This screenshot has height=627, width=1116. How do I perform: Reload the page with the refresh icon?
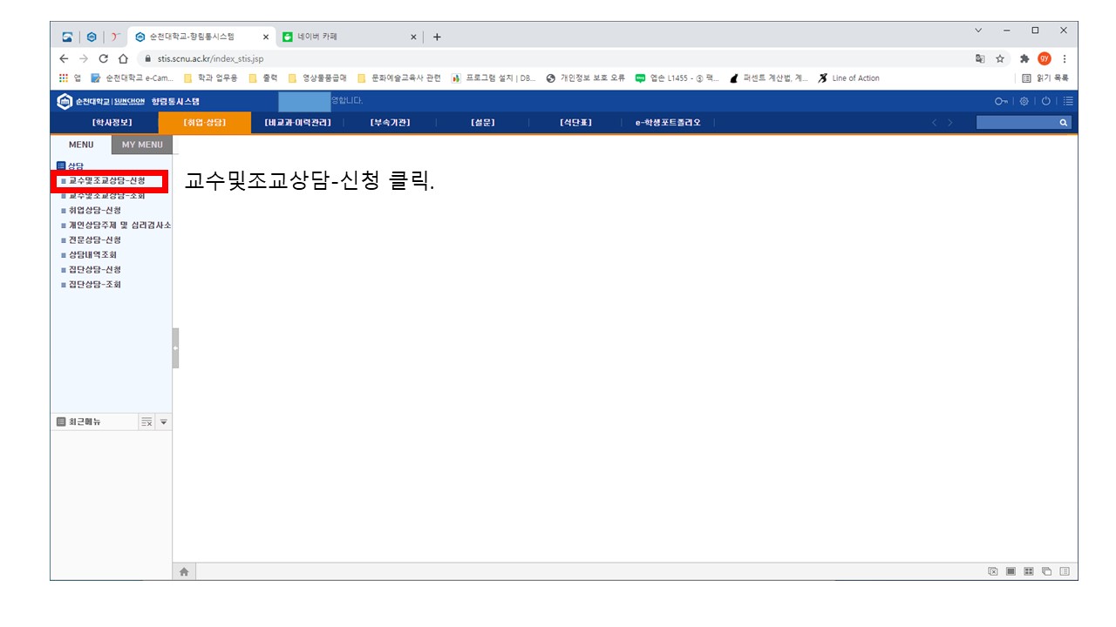[x=104, y=58]
